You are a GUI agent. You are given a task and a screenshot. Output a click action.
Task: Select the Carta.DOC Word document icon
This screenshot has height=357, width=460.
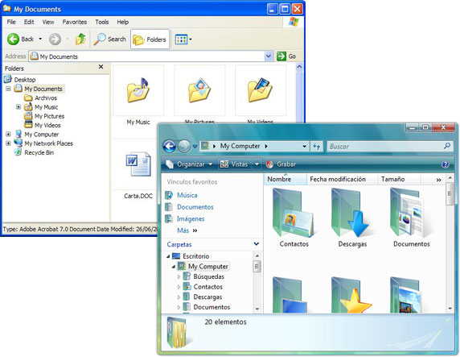(x=138, y=164)
